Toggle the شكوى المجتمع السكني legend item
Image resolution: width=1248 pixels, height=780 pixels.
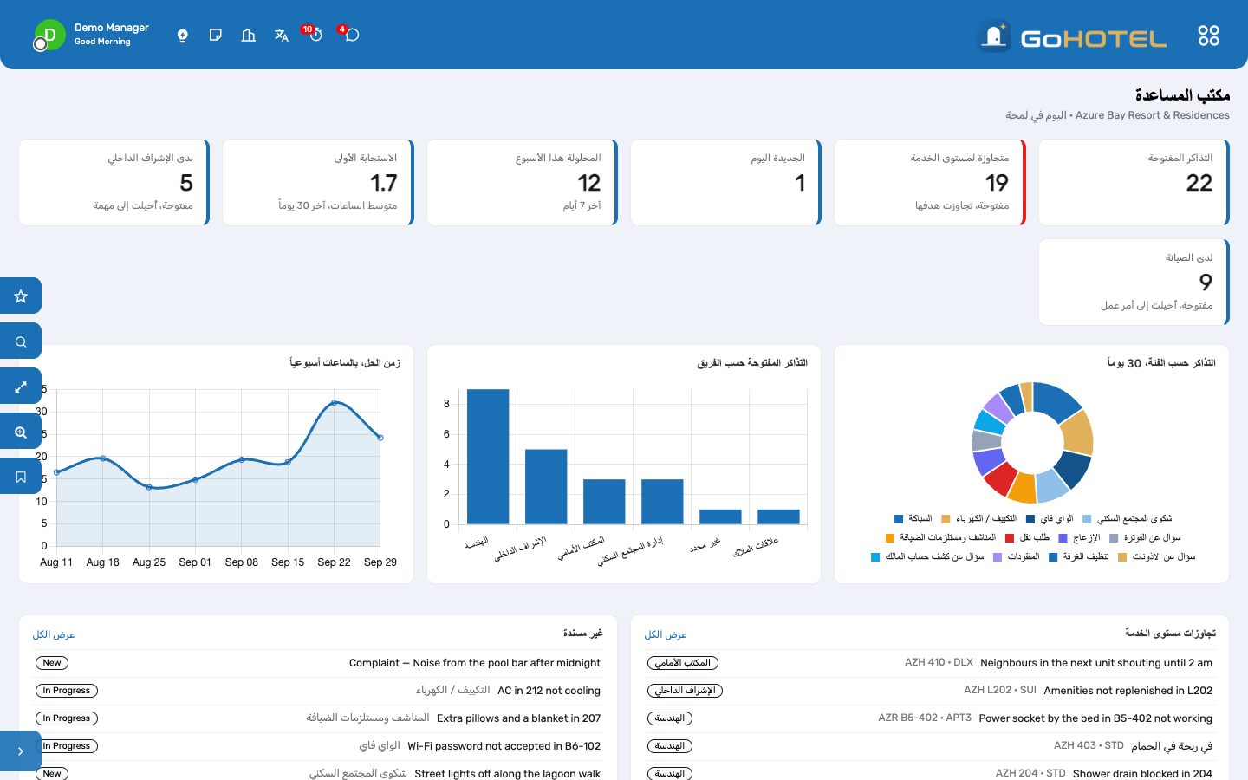point(1127,519)
